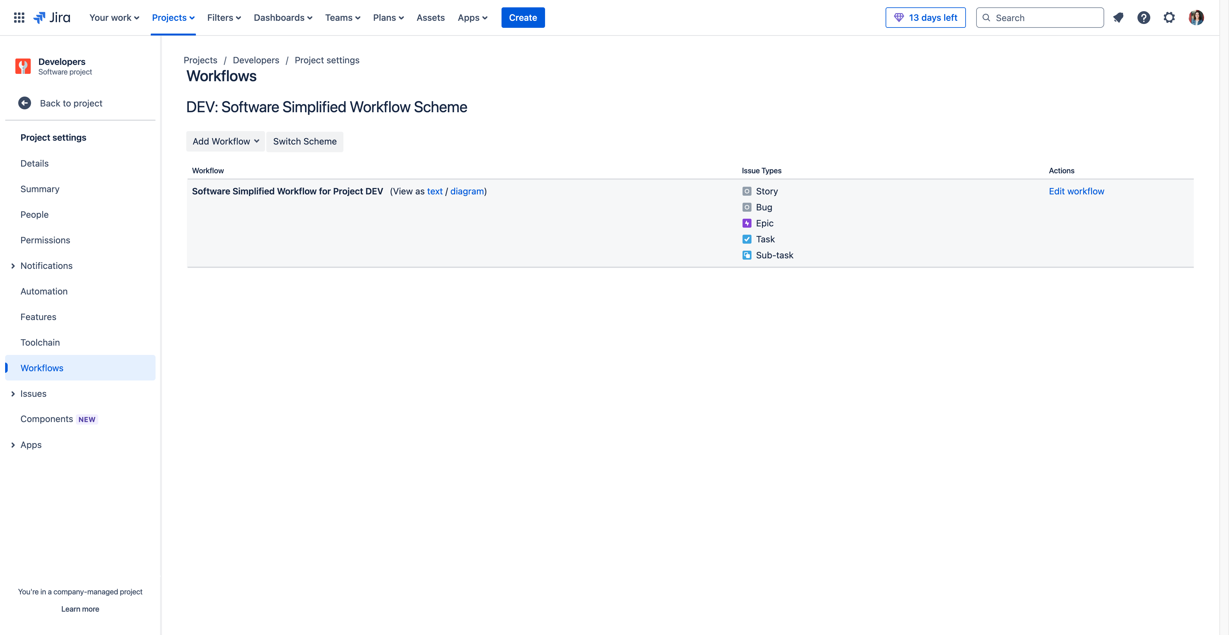Click the Project settings breadcrumb link

[x=327, y=60]
